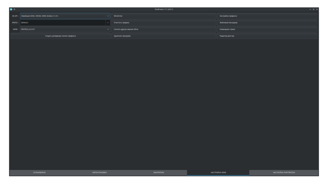Select the НАСТРОЙКИ WINE tab

218,173
